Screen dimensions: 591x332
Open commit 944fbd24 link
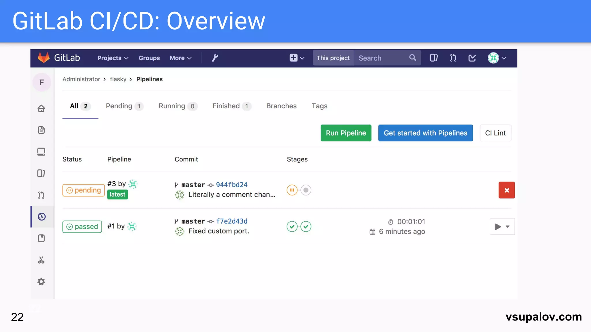[x=232, y=185]
